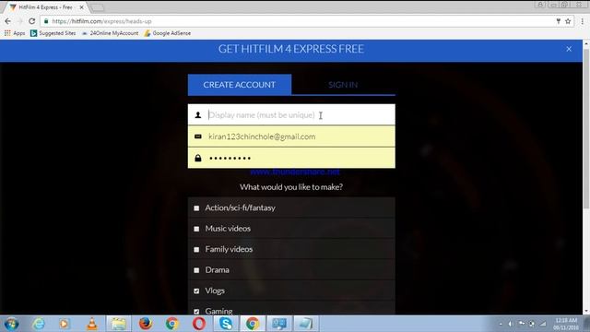Viewport: 590px width, 332px height.
Task: Launch Firefox from the taskbar
Action: click(146, 324)
